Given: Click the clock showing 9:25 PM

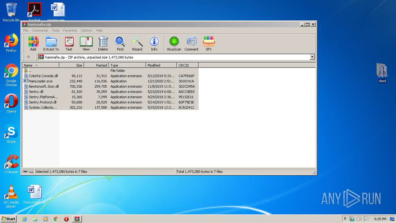Looking at the screenshot, I should click(x=380, y=219).
